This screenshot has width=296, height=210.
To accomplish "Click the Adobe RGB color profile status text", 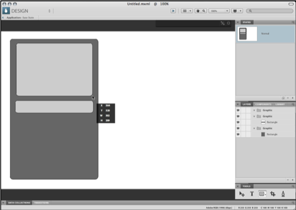I will pyautogui.click(x=219, y=208).
